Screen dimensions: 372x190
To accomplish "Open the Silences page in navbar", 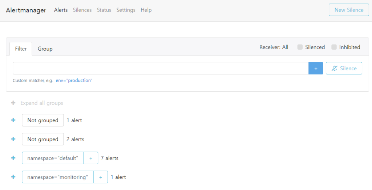I will pos(82,10).
